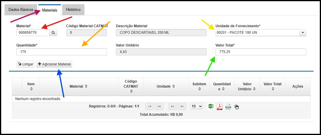Open the Histórico tab
Image resolution: width=321 pixels, height=135 pixels.
tap(73, 9)
